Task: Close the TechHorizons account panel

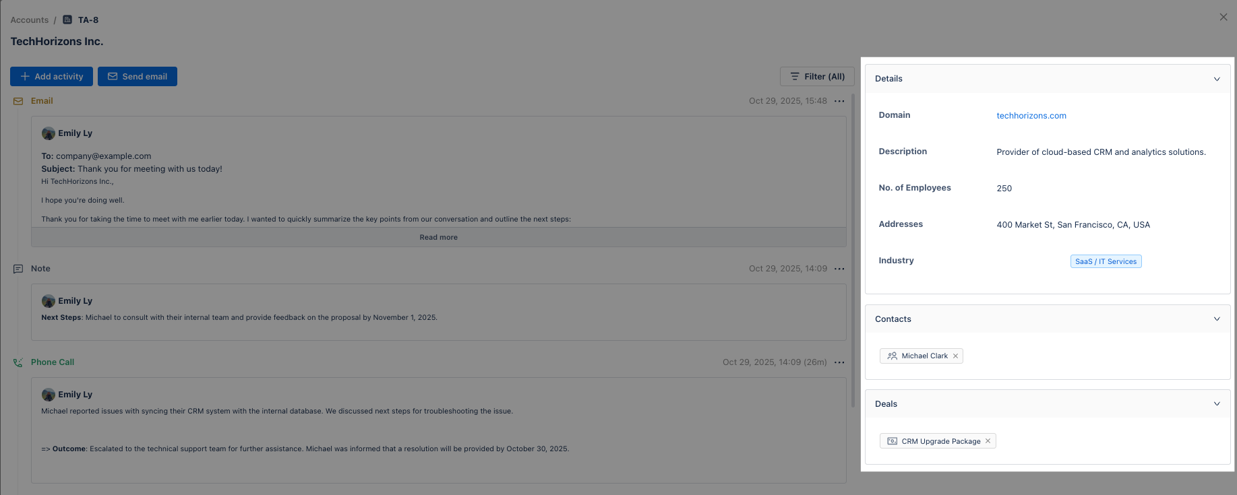Action: click(1224, 17)
